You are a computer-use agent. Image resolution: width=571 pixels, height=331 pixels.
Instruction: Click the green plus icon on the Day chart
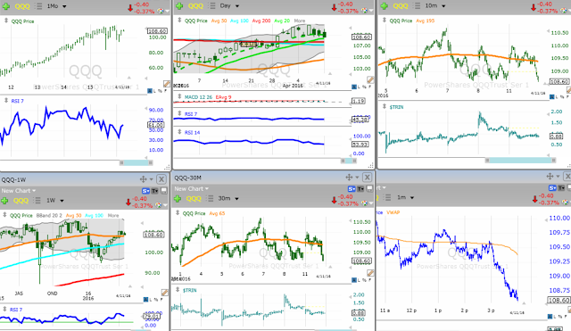click(x=179, y=6)
